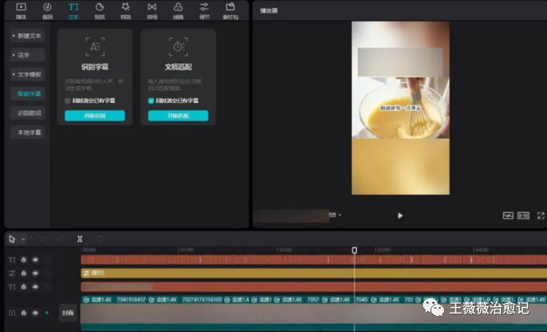Hide the 调节1 adjustment track
This screenshot has width=547, height=332.
coord(35,273)
